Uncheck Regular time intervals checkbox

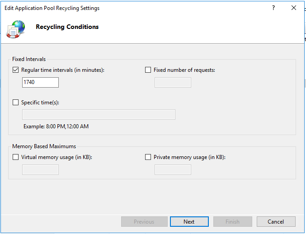(x=16, y=70)
